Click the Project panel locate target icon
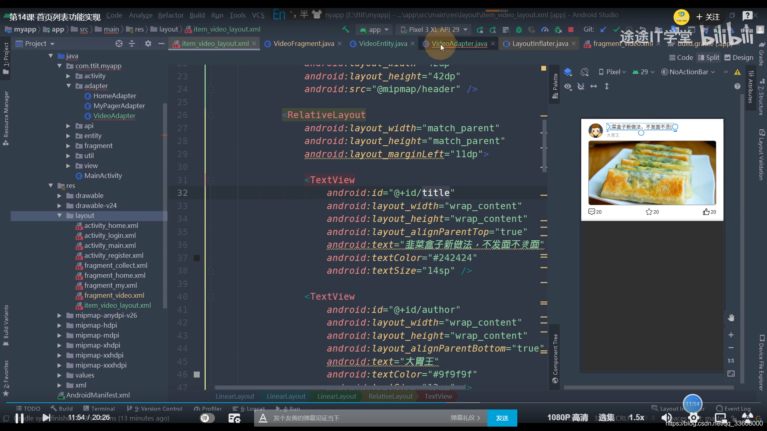The height and width of the screenshot is (431, 767). [x=119, y=43]
